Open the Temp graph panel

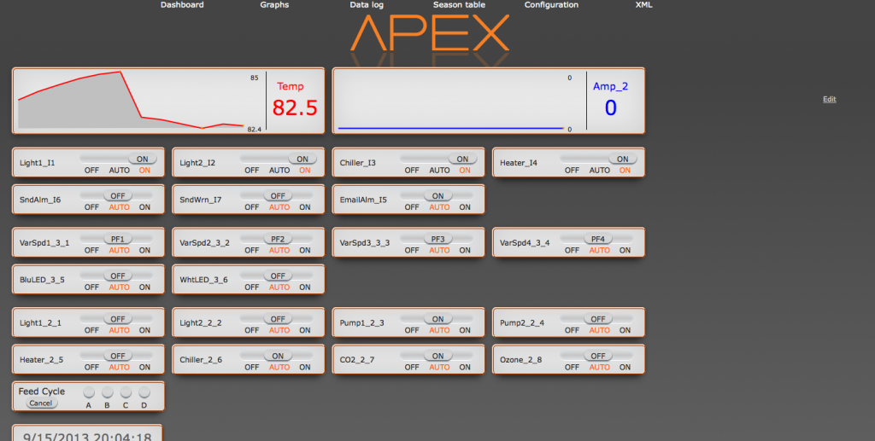(x=168, y=102)
